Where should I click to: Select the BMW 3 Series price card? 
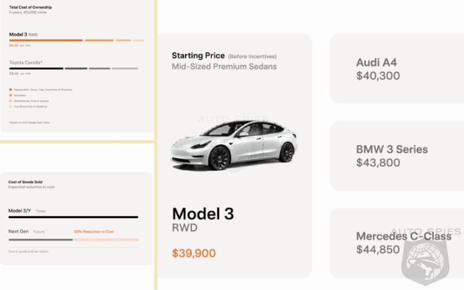pyautogui.click(x=397, y=156)
